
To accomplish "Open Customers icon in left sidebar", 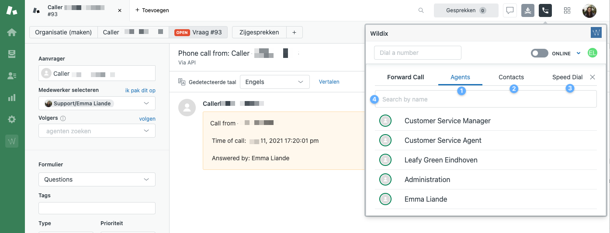I will [x=12, y=76].
